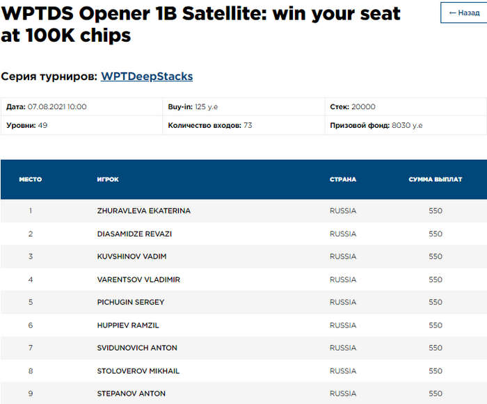
Task: Click the МЕСТО column header
Action: [x=31, y=179]
